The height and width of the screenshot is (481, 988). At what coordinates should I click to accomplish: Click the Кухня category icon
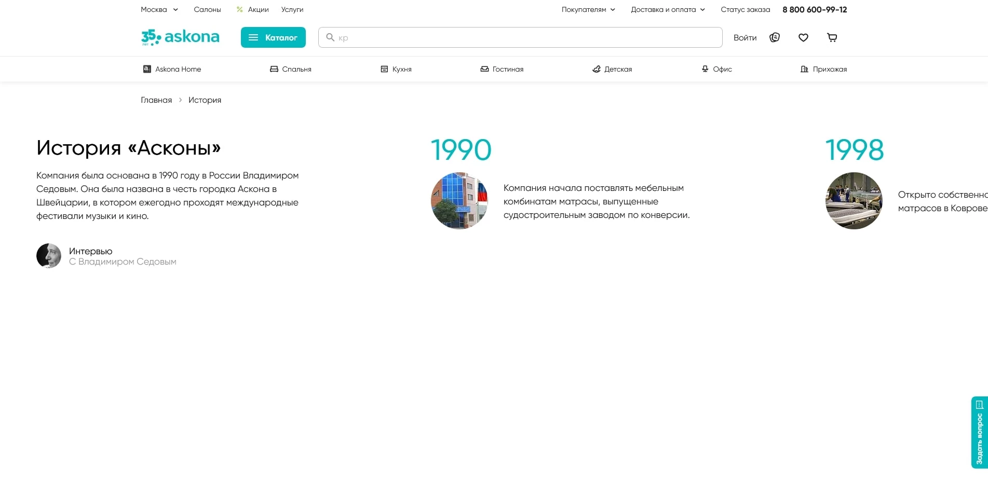tap(384, 68)
